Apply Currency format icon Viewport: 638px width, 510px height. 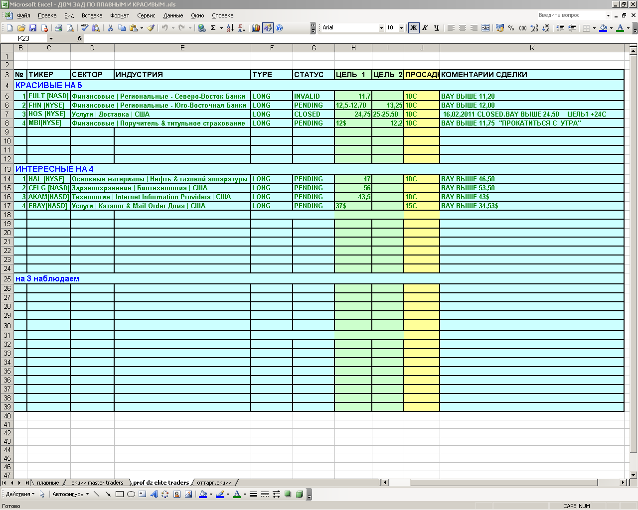click(500, 28)
